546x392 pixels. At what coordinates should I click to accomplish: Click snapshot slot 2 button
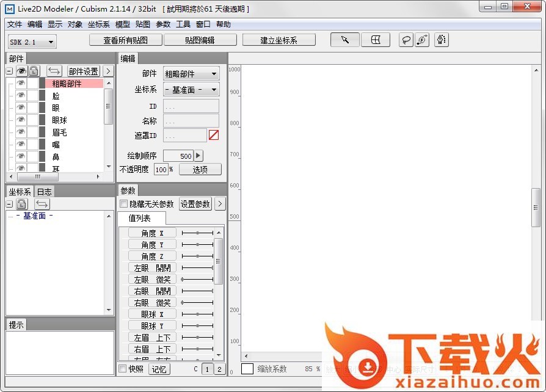[219, 369]
